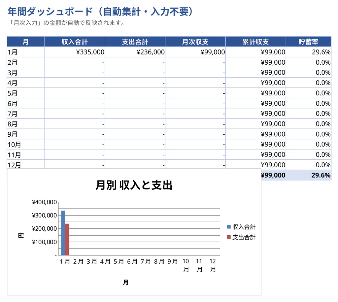The height and width of the screenshot is (302, 338).
Task: Click the 6月 cumulative balance cell
Action: coord(256,103)
